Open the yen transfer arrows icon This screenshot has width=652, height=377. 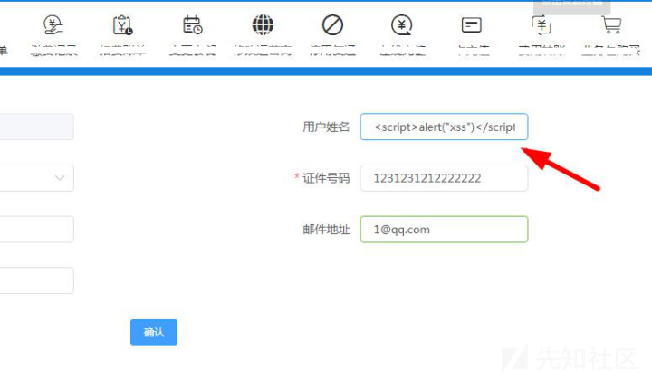542,25
